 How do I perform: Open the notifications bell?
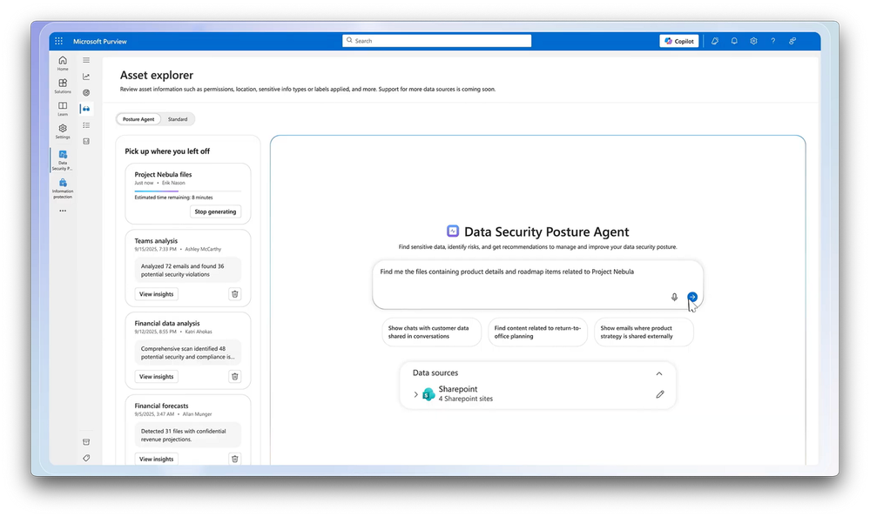[x=734, y=41]
